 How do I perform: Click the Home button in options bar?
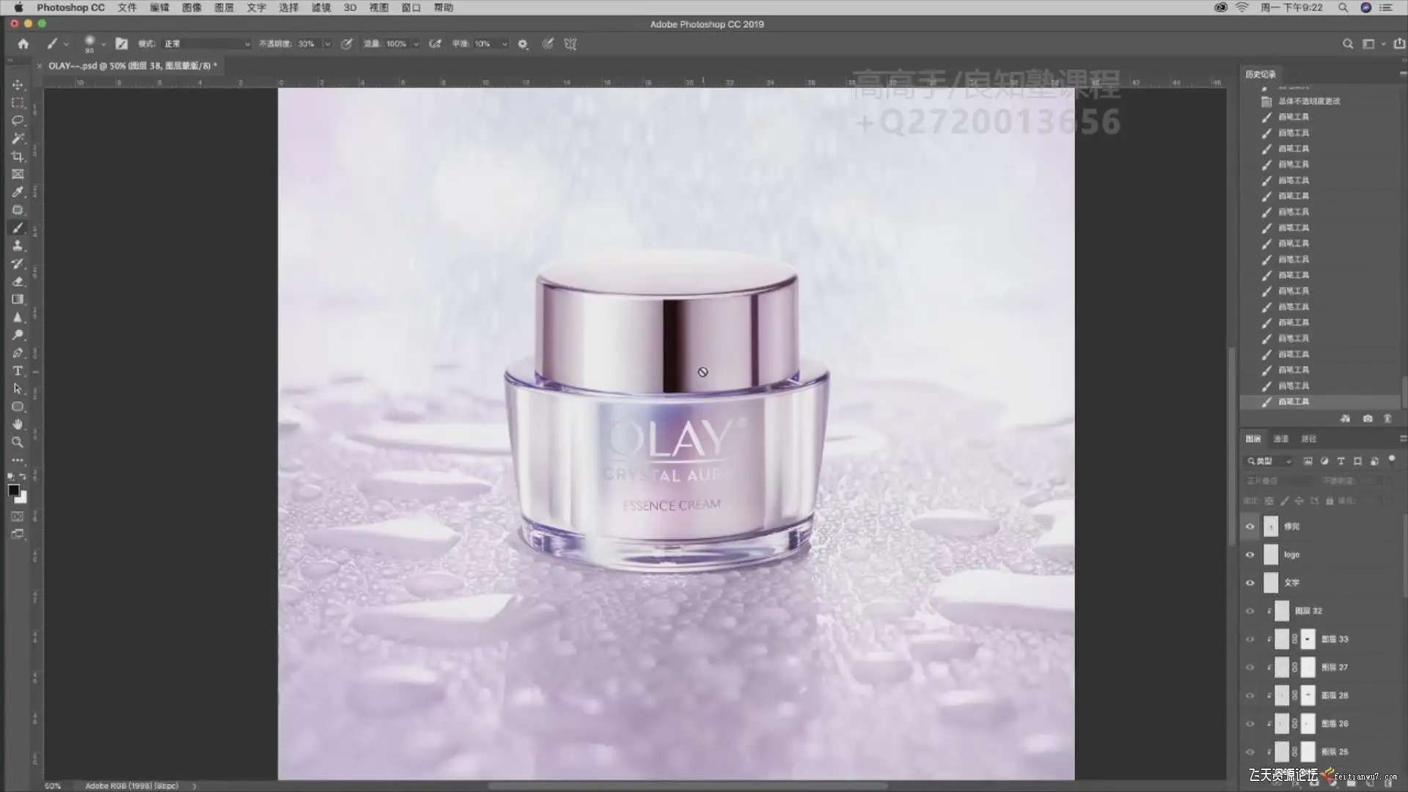[x=23, y=44]
